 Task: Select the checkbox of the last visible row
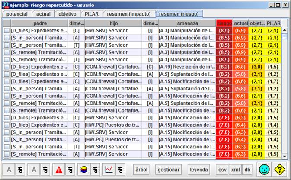tap(6, 154)
